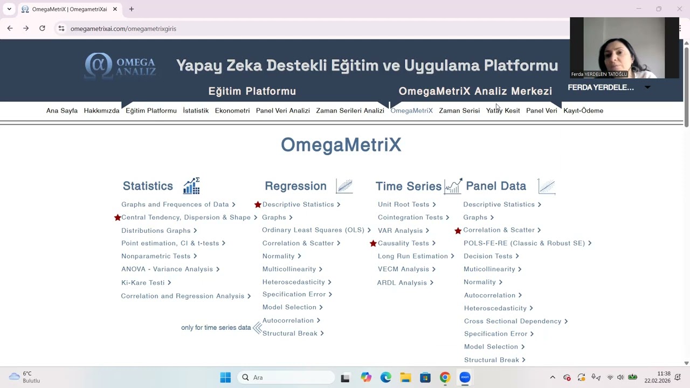
Task: Click OmegaMetriX Analiz Merkezi header tab
Action: tap(475, 91)
